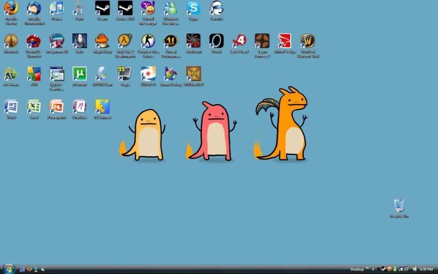
Task: Select the Word desktop shortcut
Action: click(x=11, y=109)
